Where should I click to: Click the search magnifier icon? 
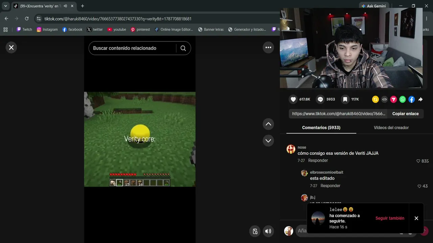click(183, 48)
